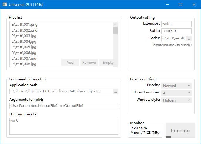Viewport: 201px width, 144px height.
Task: Select E:\zt tt\003.jpg in Files list
Action: click(24, 36)
